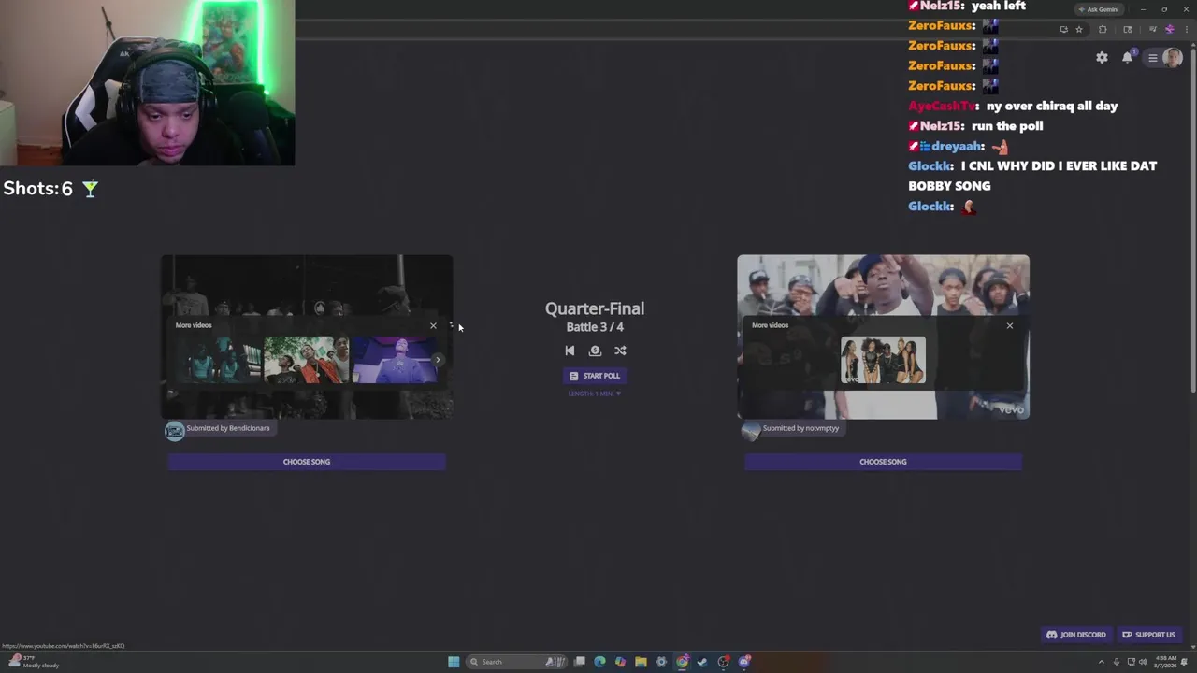The height and width of the screenshot is (673, 1197).
Task: Launch Microsoft Edge from taskbar
Action: [x=599, y=662]
